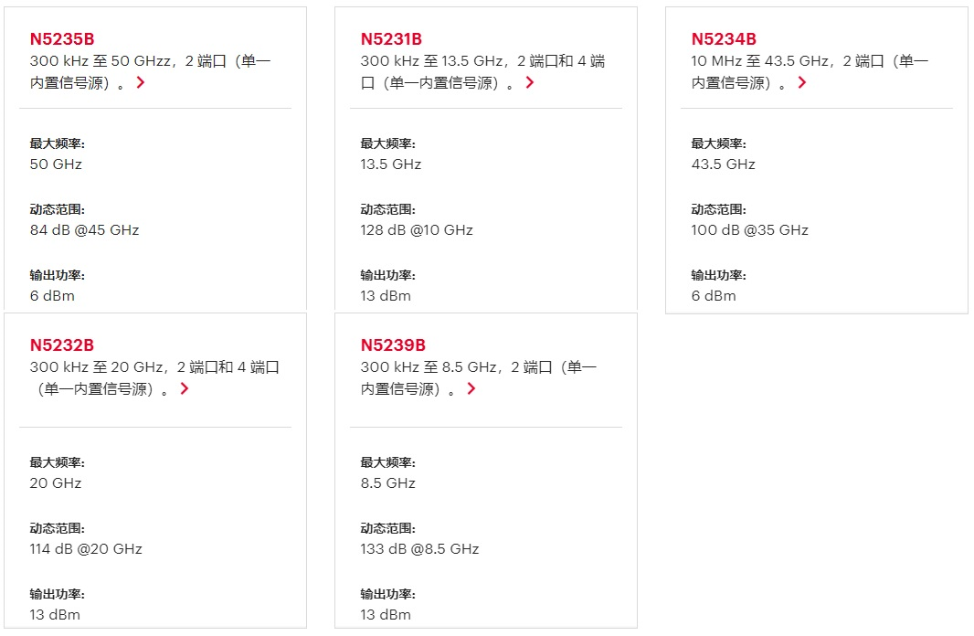Click the 114 dB @20 GHz value

click(86, 549)
